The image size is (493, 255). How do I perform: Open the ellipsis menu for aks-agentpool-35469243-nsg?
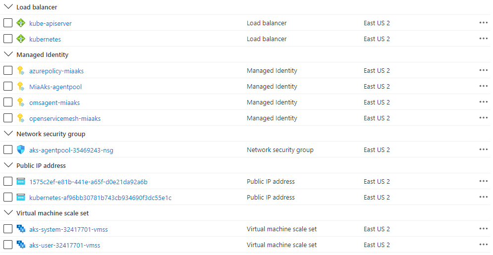pos(483,150)
